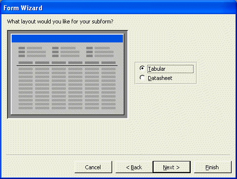This screenshot has height=179, width=237.
Task: Choose the Datasheet radio button
Action: [142, 78]
